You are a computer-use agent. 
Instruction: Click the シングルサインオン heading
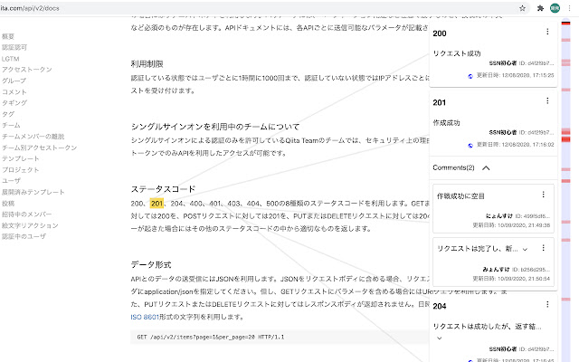click(215, 127)
